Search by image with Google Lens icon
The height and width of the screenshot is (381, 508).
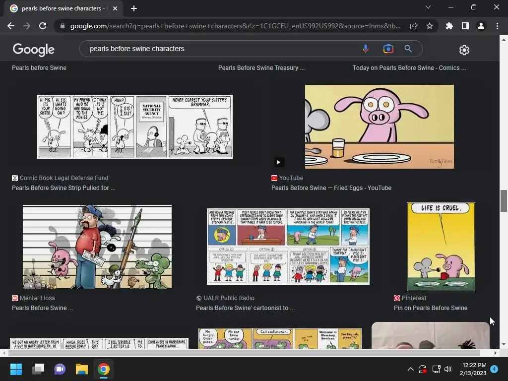pyautogui.click(x=388, y=49)
